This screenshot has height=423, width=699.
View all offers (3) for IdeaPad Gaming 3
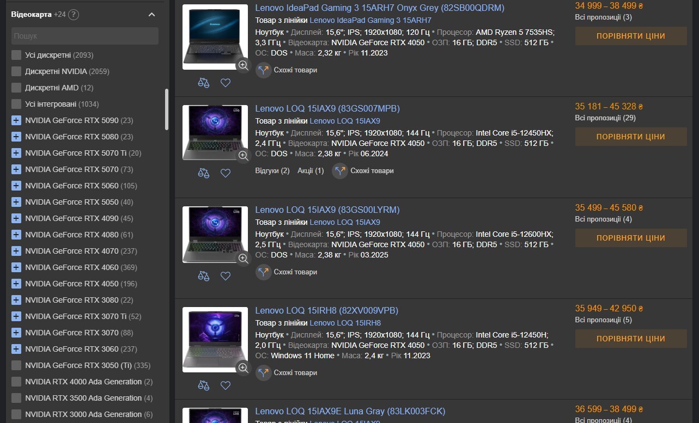pyautogui.click(x=604, y=17)
